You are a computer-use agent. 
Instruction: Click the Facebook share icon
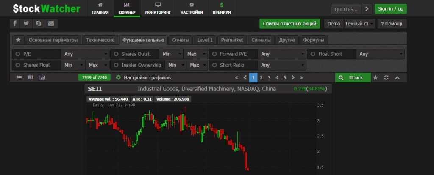pos(14,24)
